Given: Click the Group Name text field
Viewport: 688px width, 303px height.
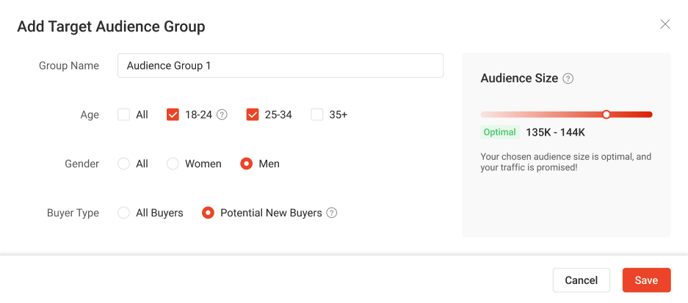Looking at the screenshot, I should tap(280, 65).
